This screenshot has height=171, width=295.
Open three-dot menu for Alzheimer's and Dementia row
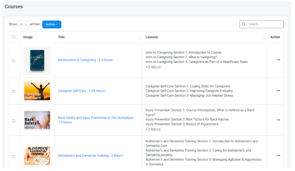278,156
